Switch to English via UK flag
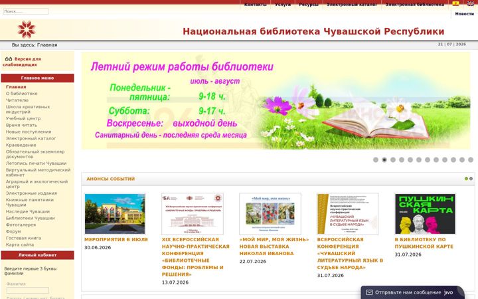 coord(471,4)
